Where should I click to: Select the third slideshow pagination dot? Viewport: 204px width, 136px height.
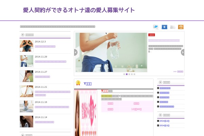[129, 74]
